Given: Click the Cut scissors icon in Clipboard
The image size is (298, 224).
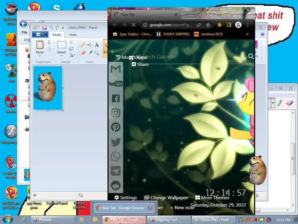Looking at the screenshot, I should tap(49, 42).
